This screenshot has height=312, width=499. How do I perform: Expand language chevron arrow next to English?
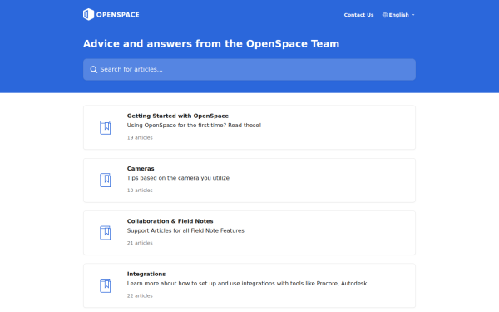tap(413, 15)
